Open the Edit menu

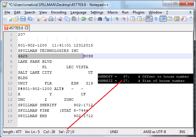[17, 12]
